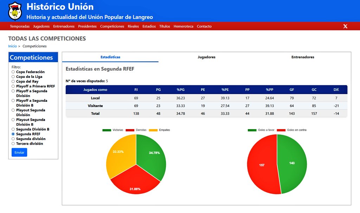360x213 pixels.
Task: Choose the Playoff a Segunda División radio button
Action: tap(13, 91)
